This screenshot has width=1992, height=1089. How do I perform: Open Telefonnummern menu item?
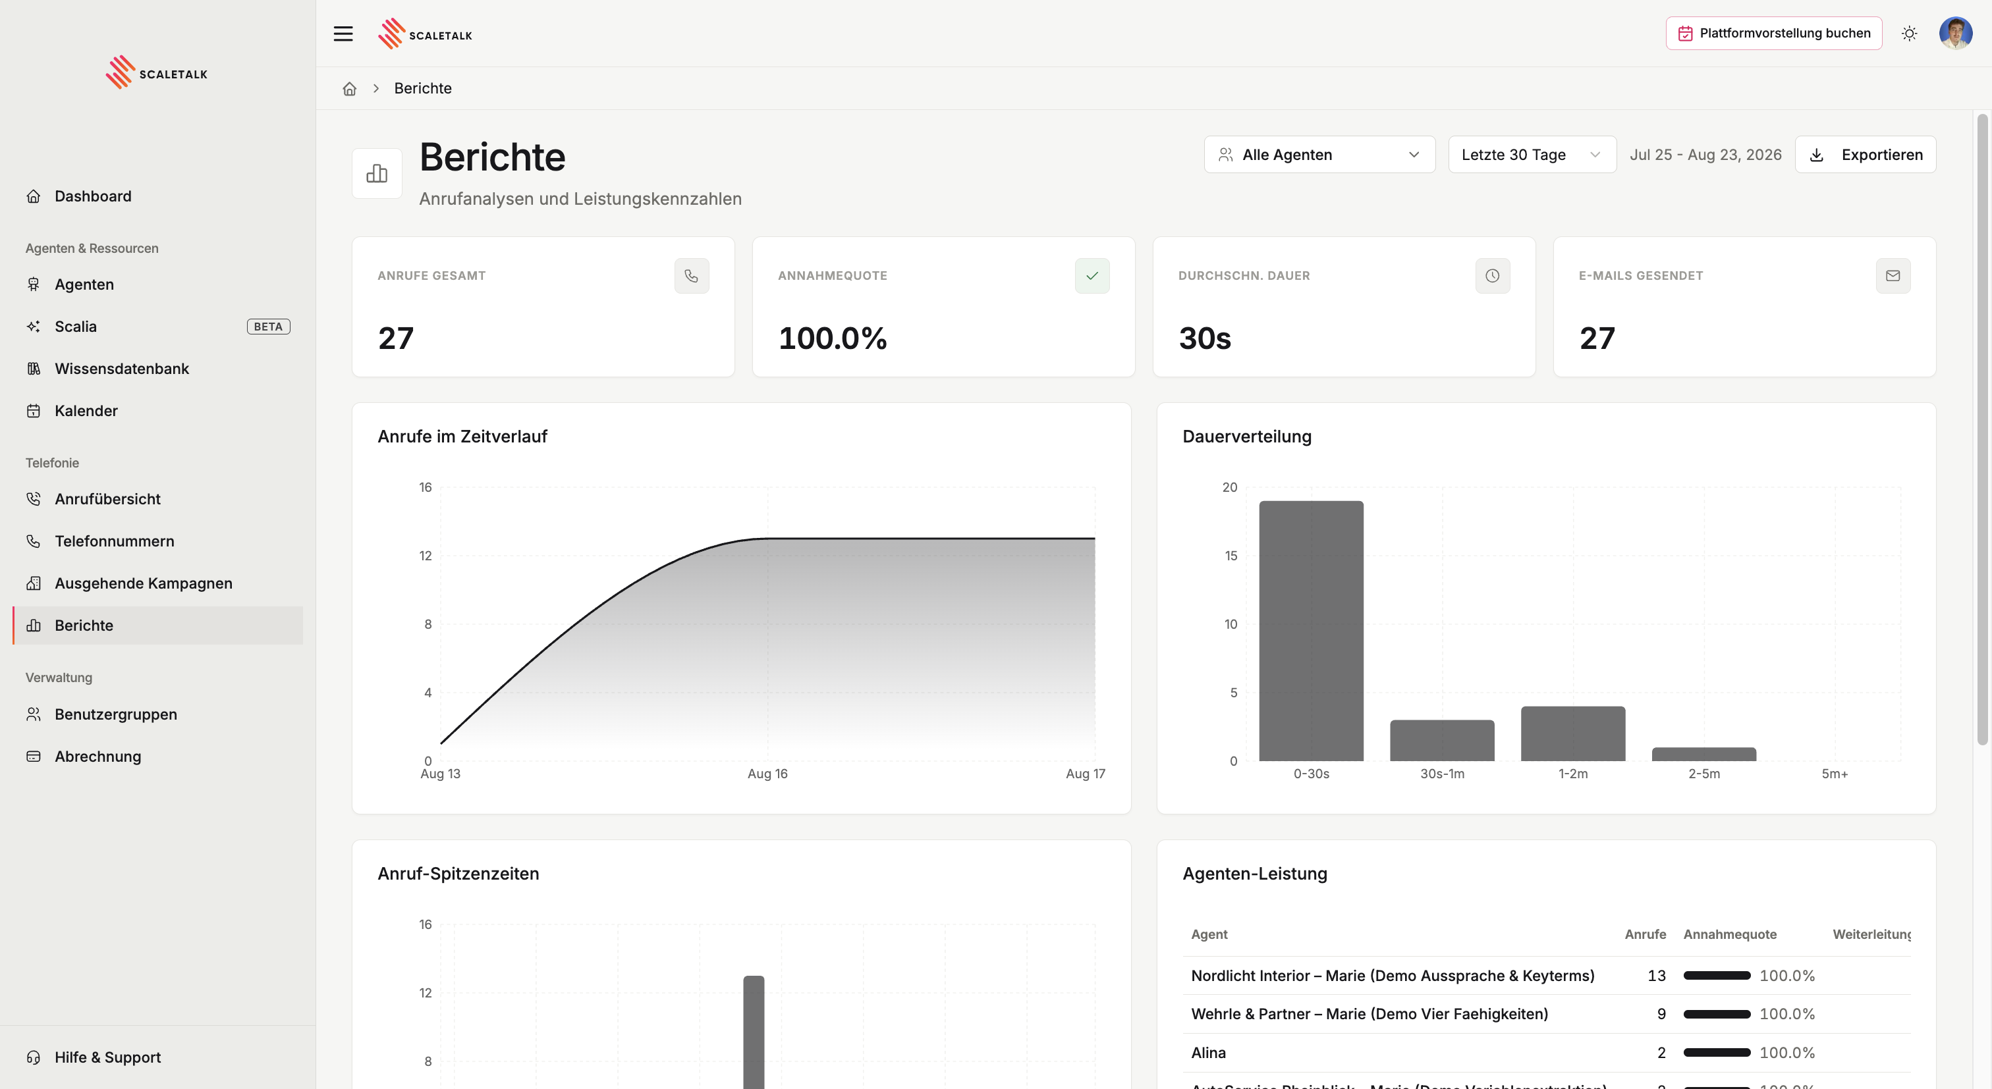[x=157, y=542]
